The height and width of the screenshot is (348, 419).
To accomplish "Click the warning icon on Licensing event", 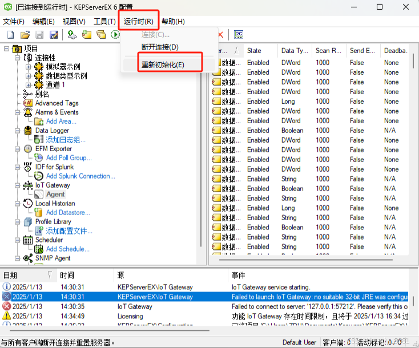I will point(6,315).
